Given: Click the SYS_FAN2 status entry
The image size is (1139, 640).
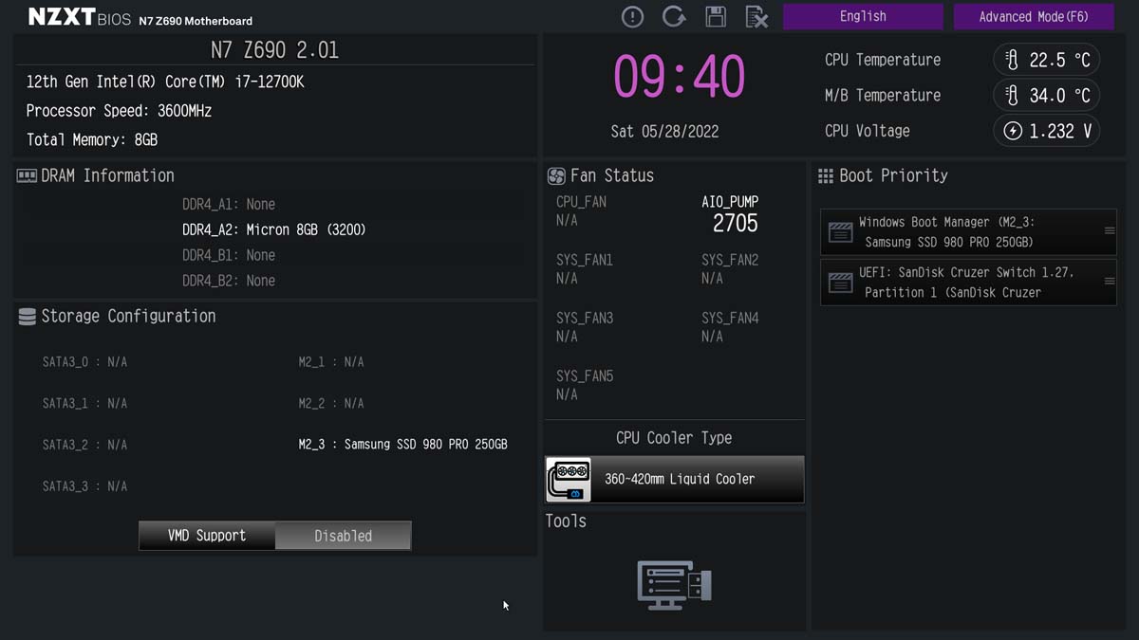Looking at the screenshot, I should [730, 269].
